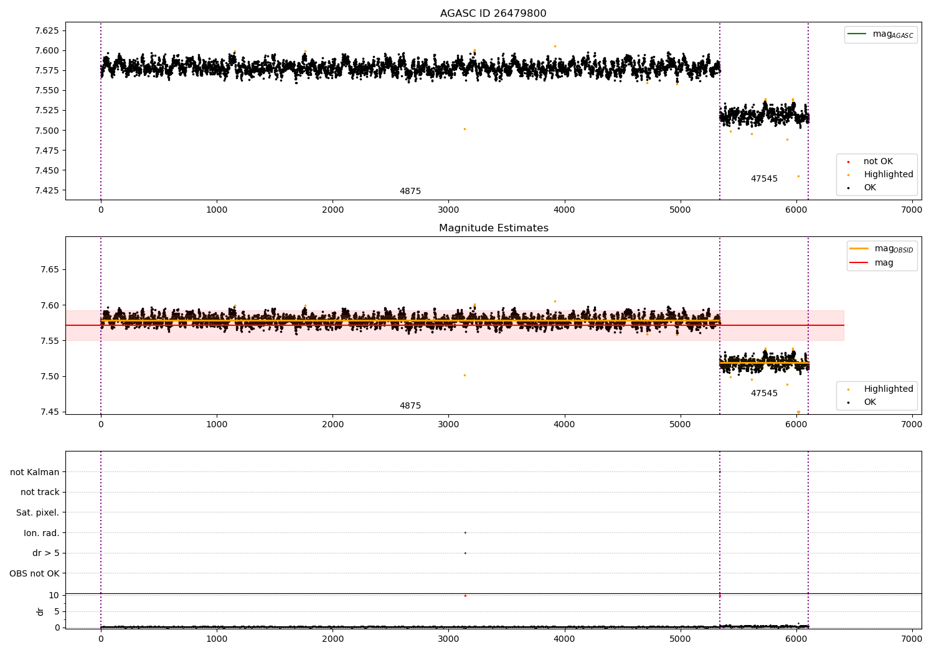
Task: Click the 'OBS not OK' row label
Action: point(34,573)
